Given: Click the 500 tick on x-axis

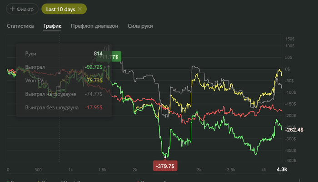Looking at the screenshot, I should [x=38, y=170].
